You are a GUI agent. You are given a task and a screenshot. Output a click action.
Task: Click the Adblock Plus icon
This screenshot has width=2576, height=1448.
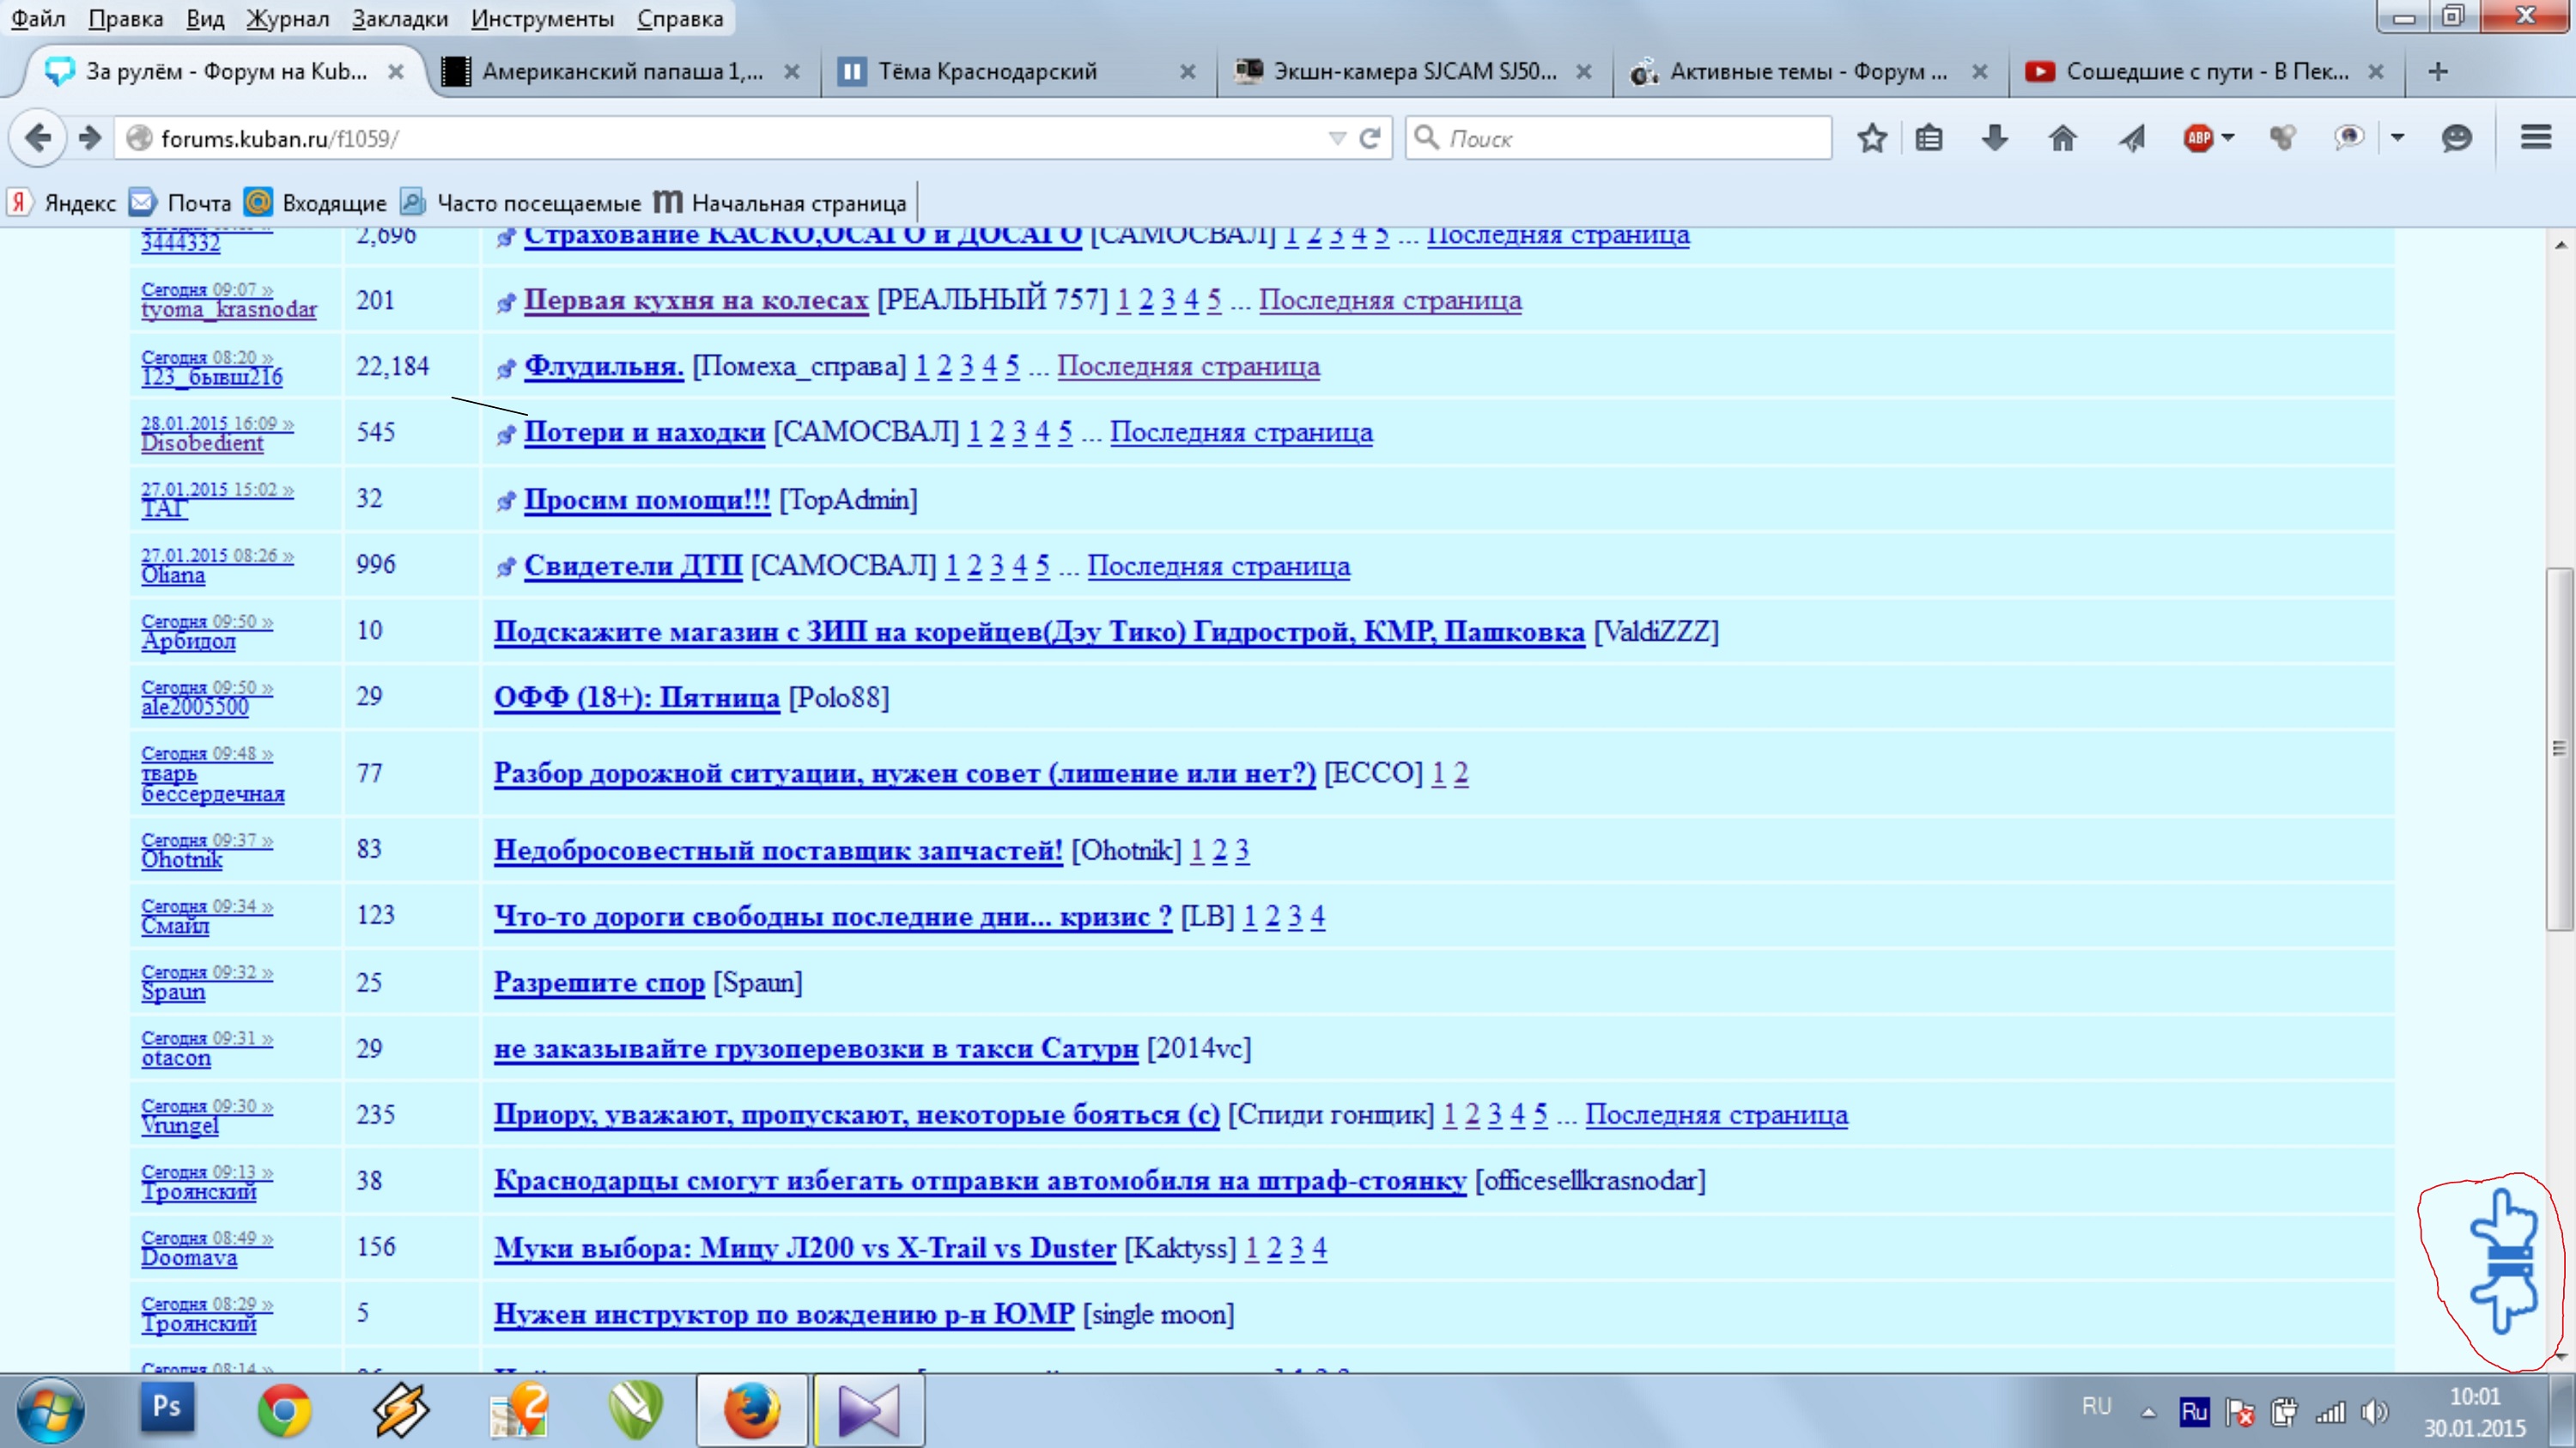tap(2198, 138)
